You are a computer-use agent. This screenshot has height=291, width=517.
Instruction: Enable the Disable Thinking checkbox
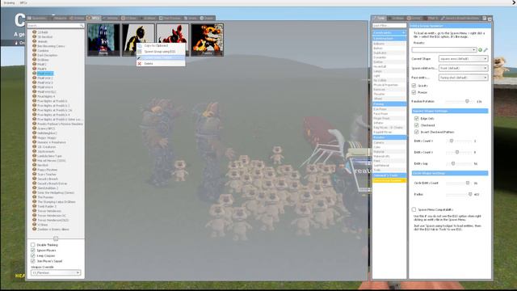click(33, 245)
